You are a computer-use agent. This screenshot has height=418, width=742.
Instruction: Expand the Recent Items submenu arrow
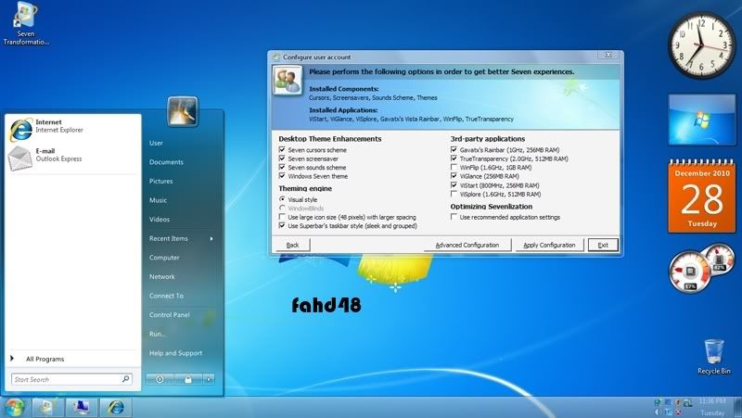pyautogui.click(x=211, y=239)
